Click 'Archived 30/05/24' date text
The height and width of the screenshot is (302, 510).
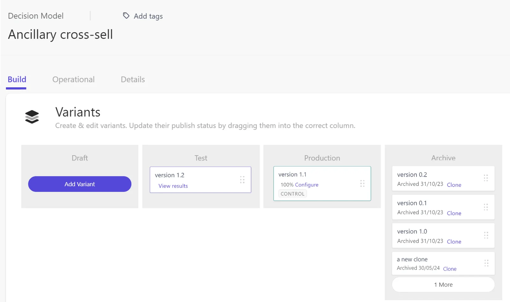point(418,268)
